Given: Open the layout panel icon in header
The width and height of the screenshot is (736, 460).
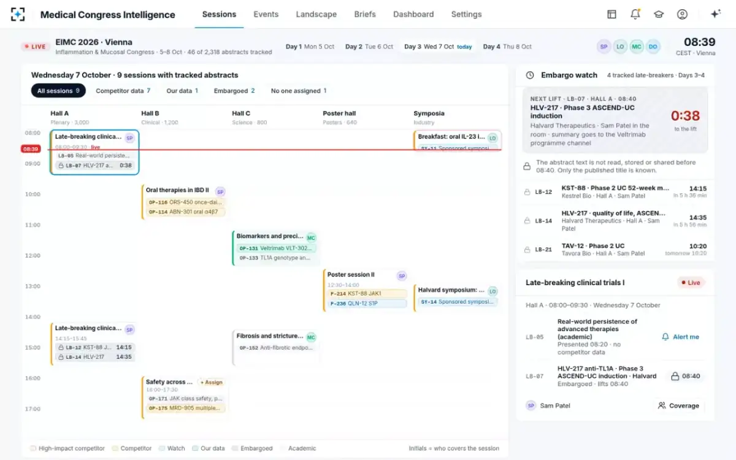Looking at the screenshot, I should click(x=611, y=14).
